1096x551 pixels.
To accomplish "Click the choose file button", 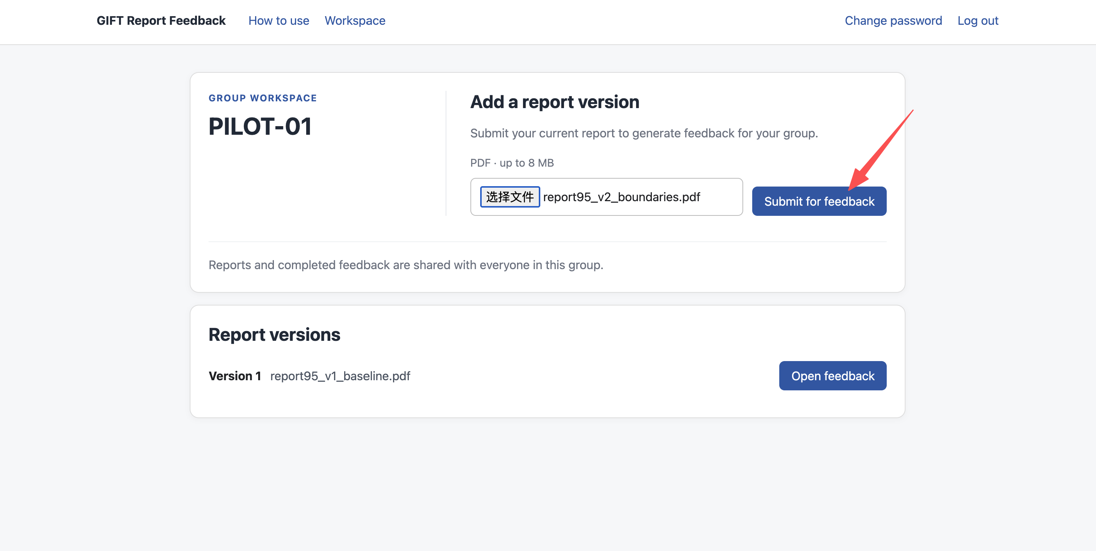I will tap(510, 197).
